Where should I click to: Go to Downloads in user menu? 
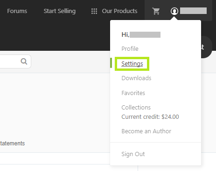coord(136,78)
